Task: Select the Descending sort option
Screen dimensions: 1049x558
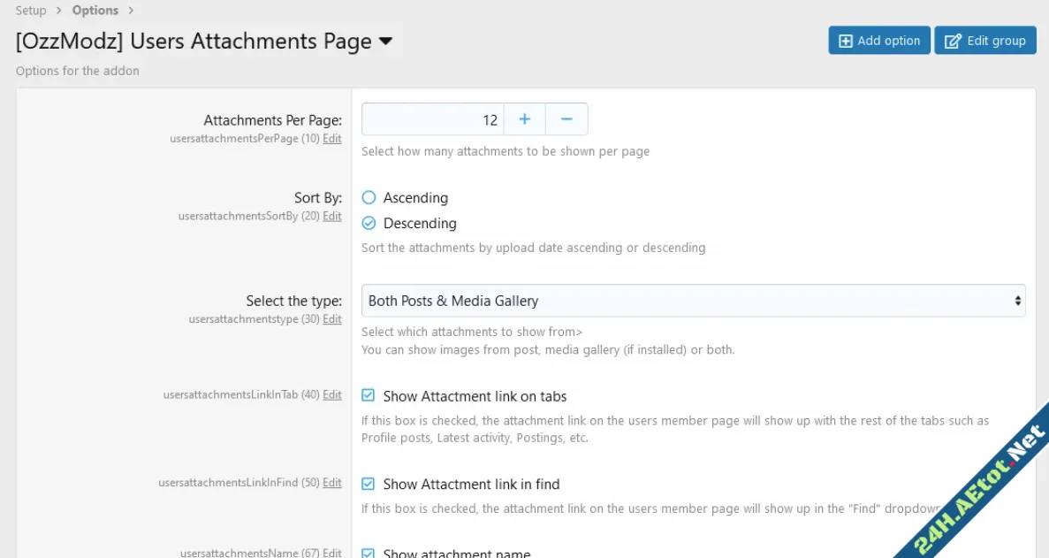Action: 369,223
